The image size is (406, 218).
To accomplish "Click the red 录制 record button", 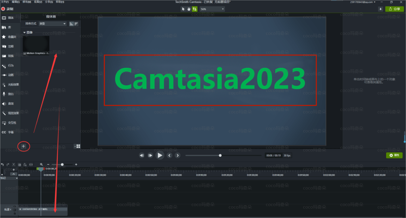I will [x=7, y=9].
